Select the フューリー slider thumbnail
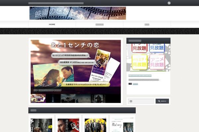 (x=68, y=98)
